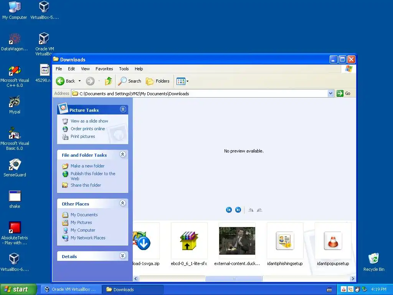Click the scroll right arrow
This screenshot has height=295, width=393.
(x=353, y=278)
